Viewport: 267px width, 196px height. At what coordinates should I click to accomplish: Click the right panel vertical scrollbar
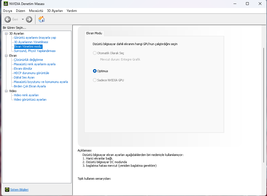click(x=264, y=105)
